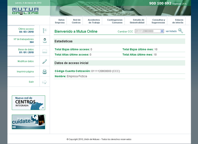198x144 pixels.
Task: Click the chart icon beside Base de datos
Action: click(45, 51)
